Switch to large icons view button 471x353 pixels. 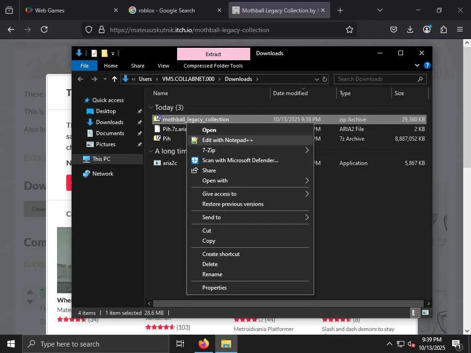pyautogui.click(x=425, y=313)
